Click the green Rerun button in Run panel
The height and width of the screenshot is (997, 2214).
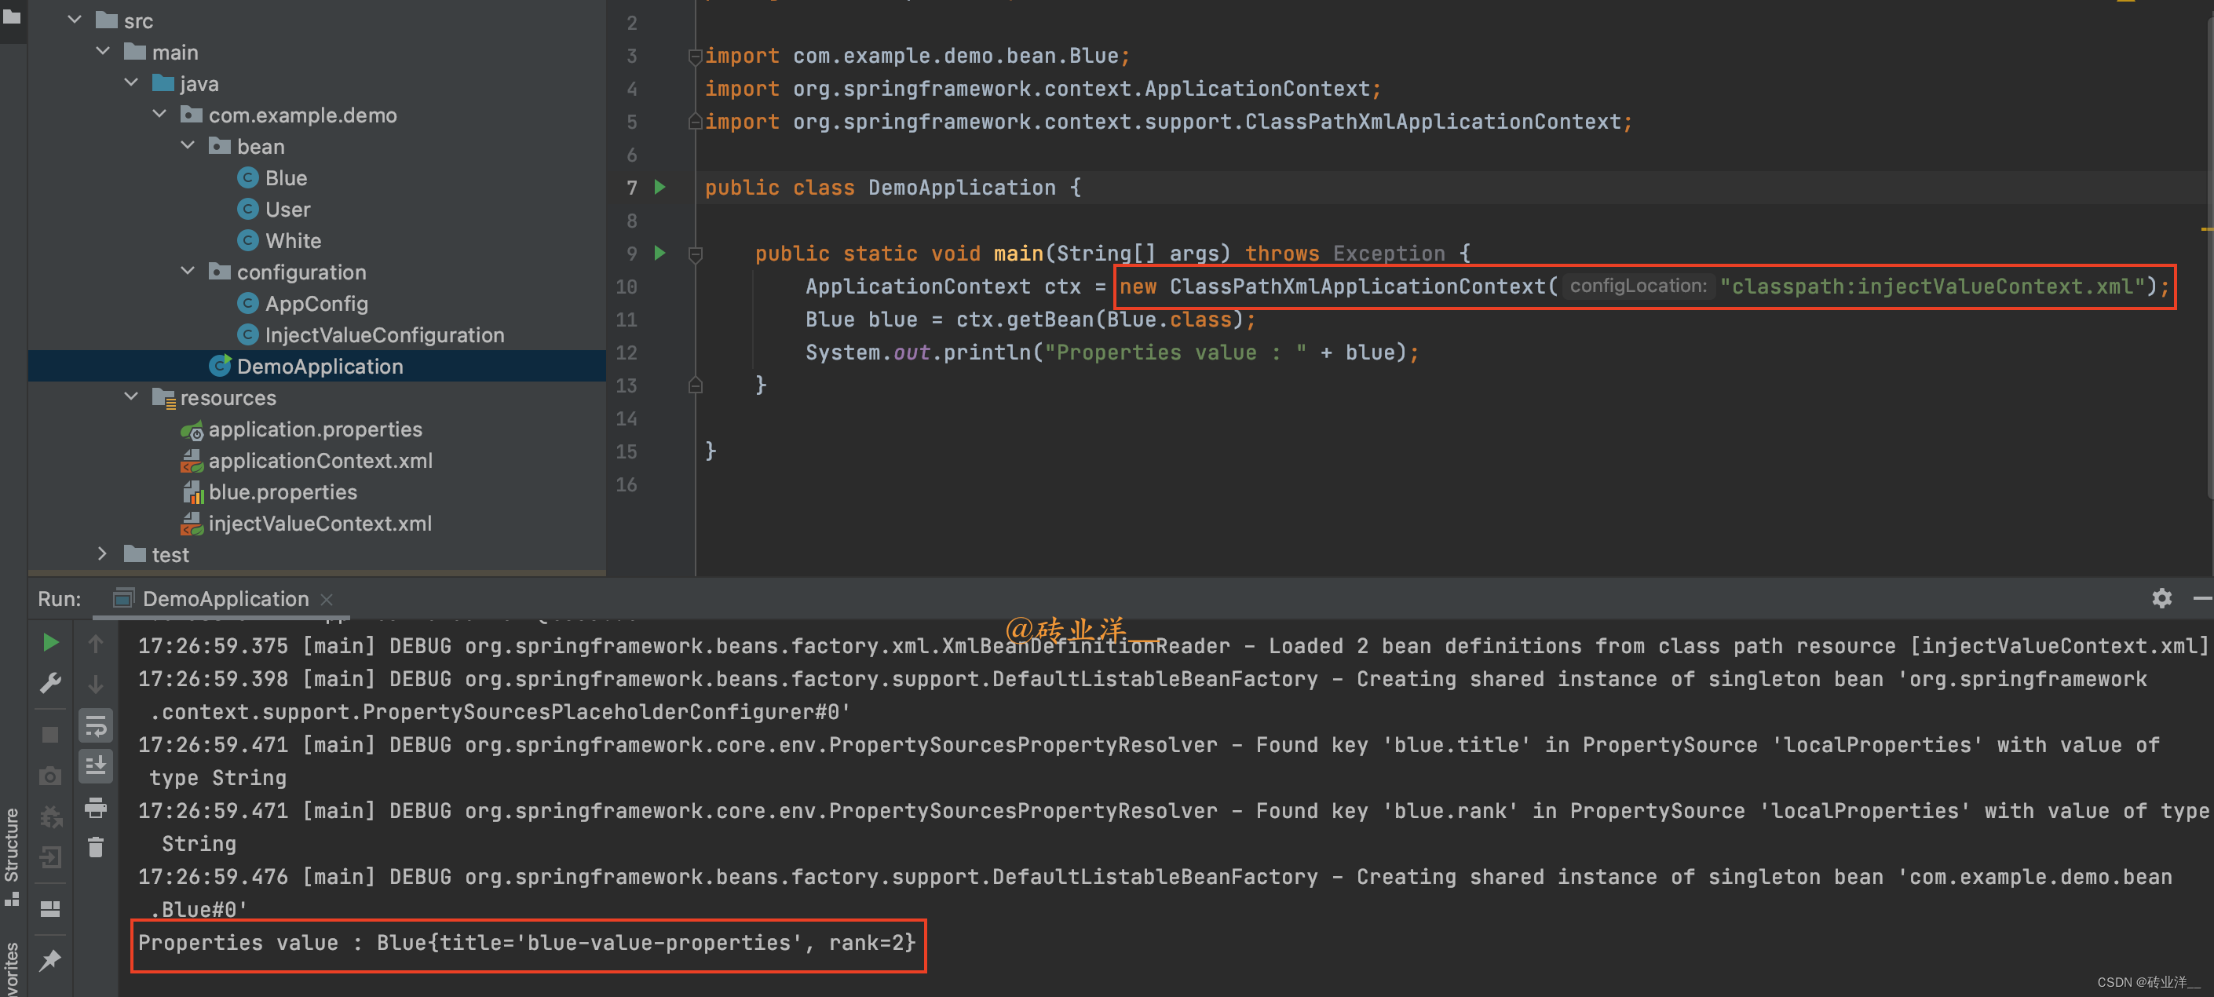tap(51, 642)
